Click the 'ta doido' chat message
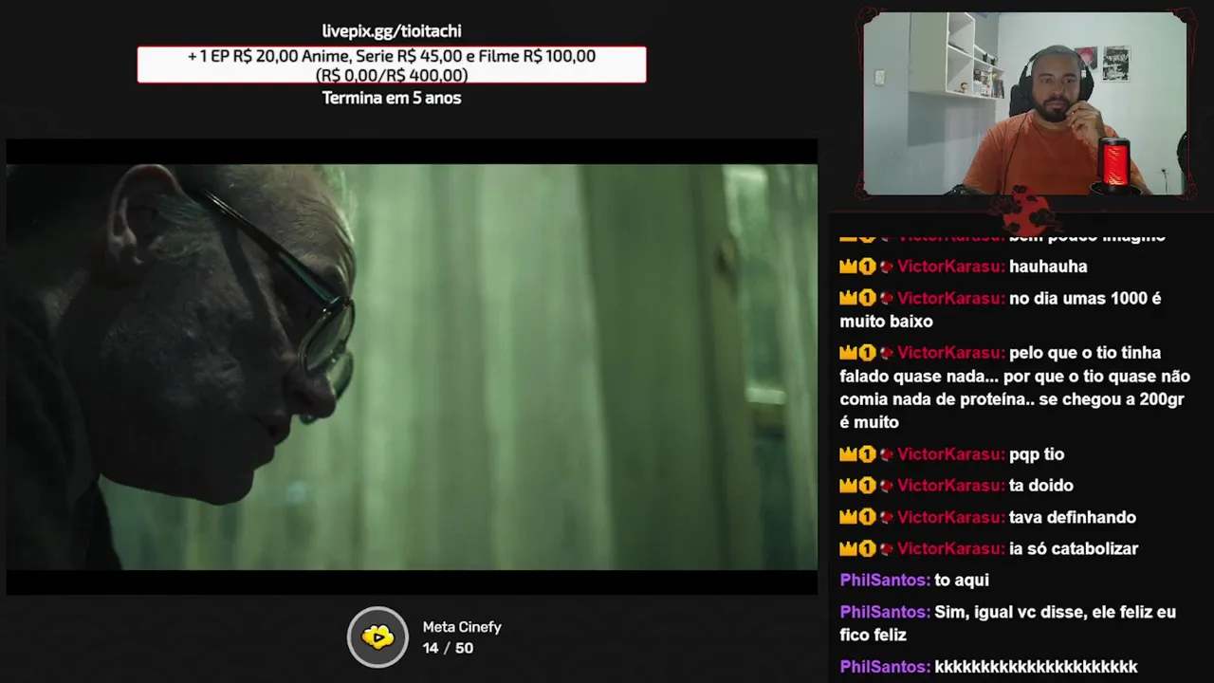This screenshot has width=1214, height=683. [956, 486]
